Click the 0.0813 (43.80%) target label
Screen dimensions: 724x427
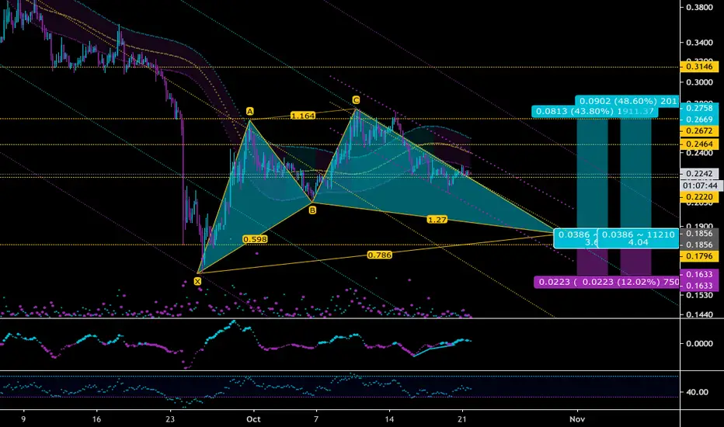click(594, 111)
